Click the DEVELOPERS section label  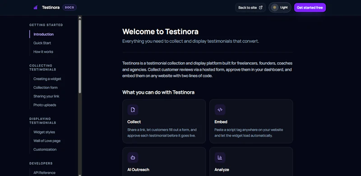41,163
